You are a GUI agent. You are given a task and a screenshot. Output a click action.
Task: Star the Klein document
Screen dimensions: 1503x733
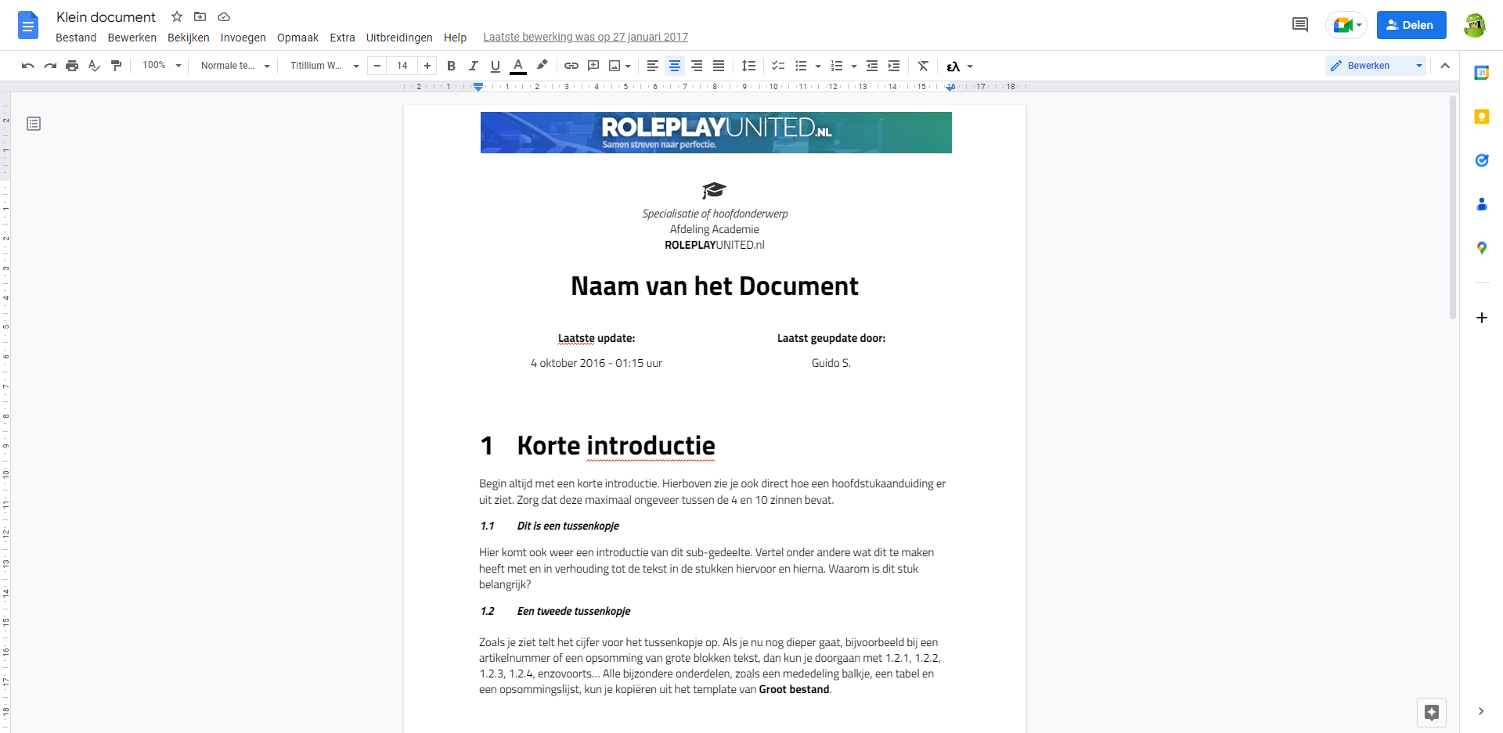177,16
